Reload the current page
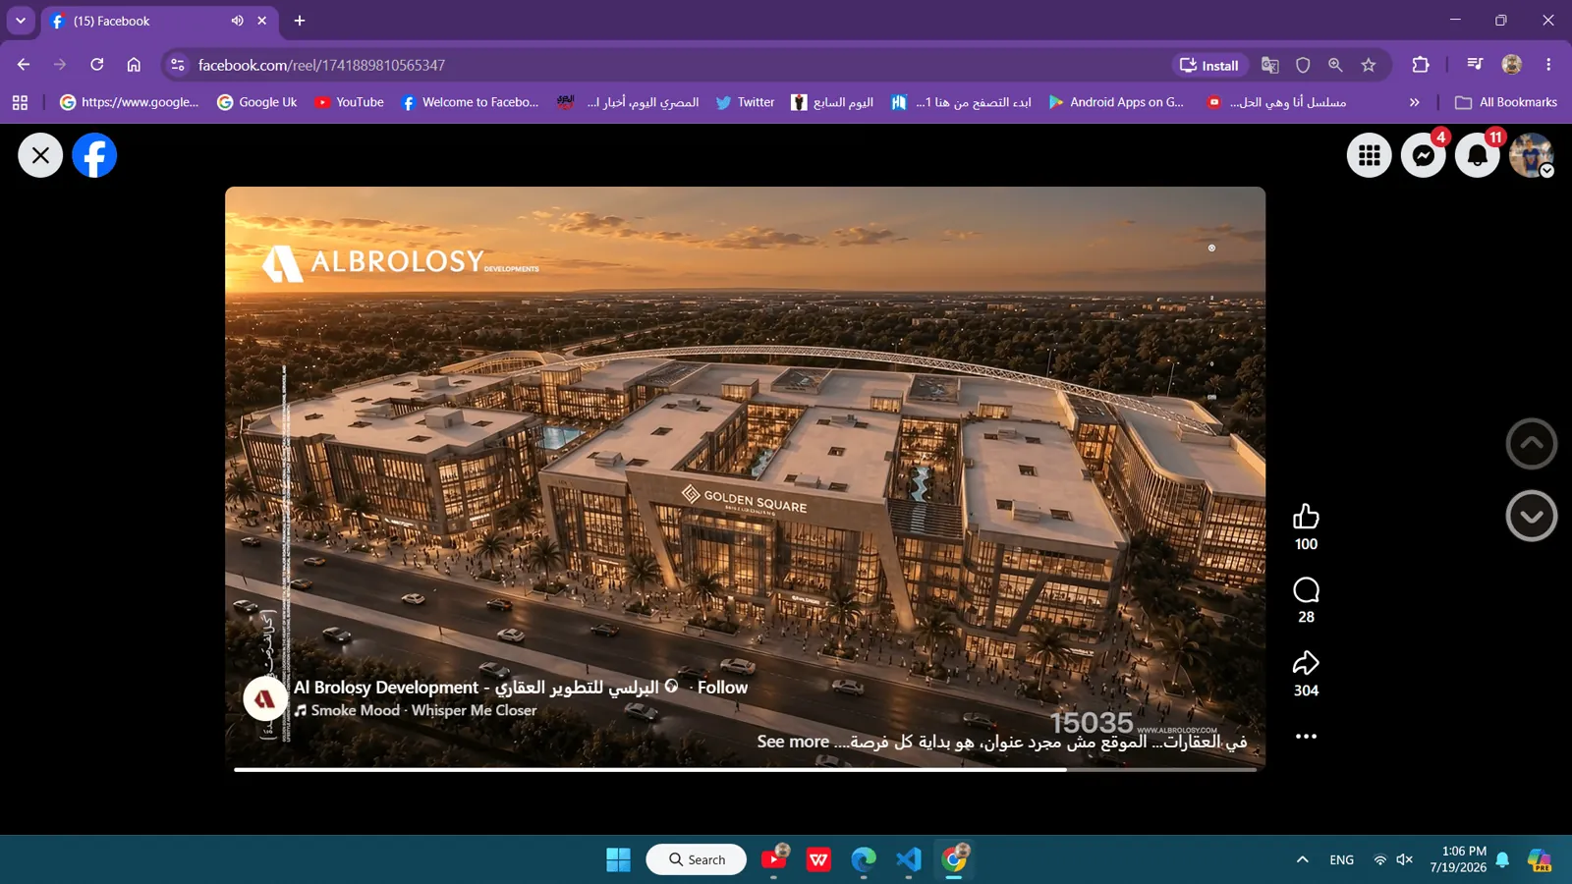The width and height of the screenshot is (1572, 884). pos(97,65)
